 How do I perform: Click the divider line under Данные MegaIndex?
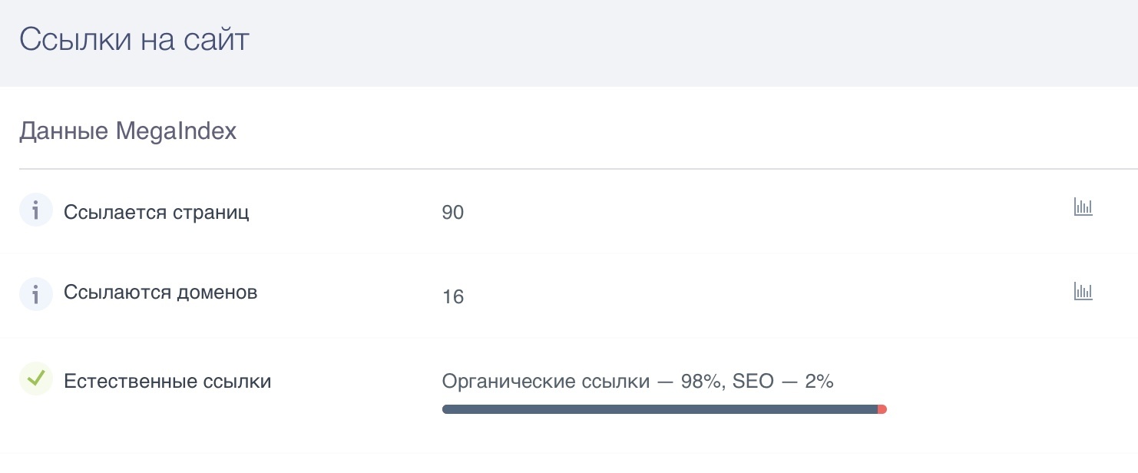coord(578,169)
